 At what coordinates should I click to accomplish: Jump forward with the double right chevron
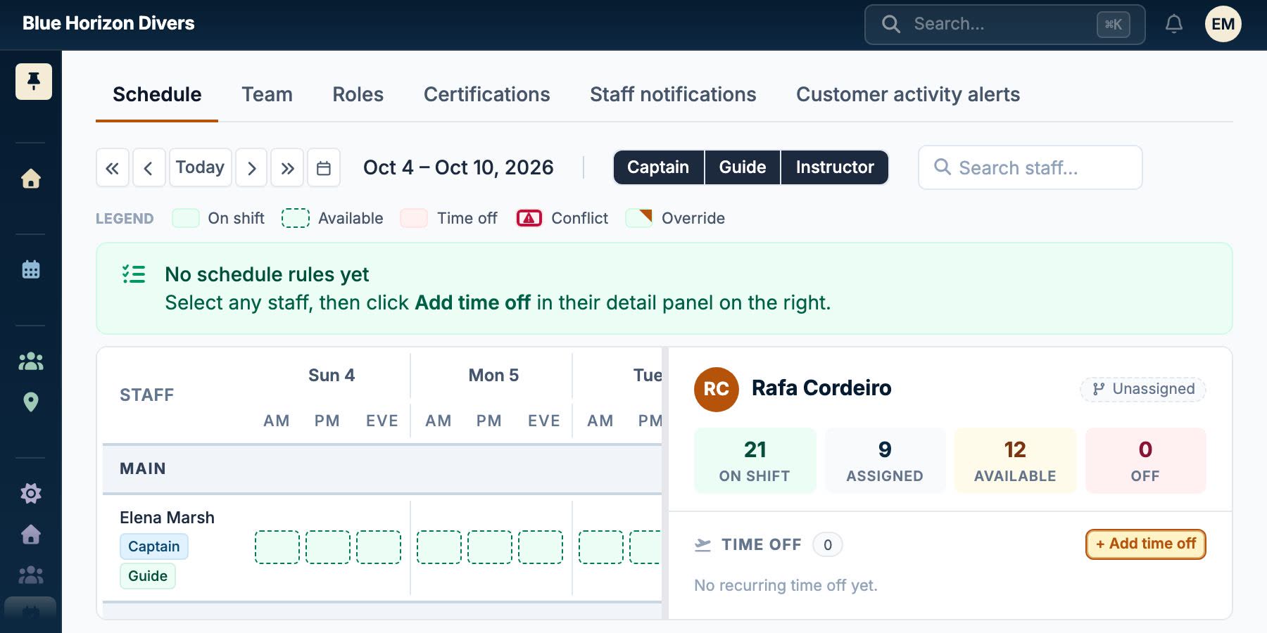point(287,167)
